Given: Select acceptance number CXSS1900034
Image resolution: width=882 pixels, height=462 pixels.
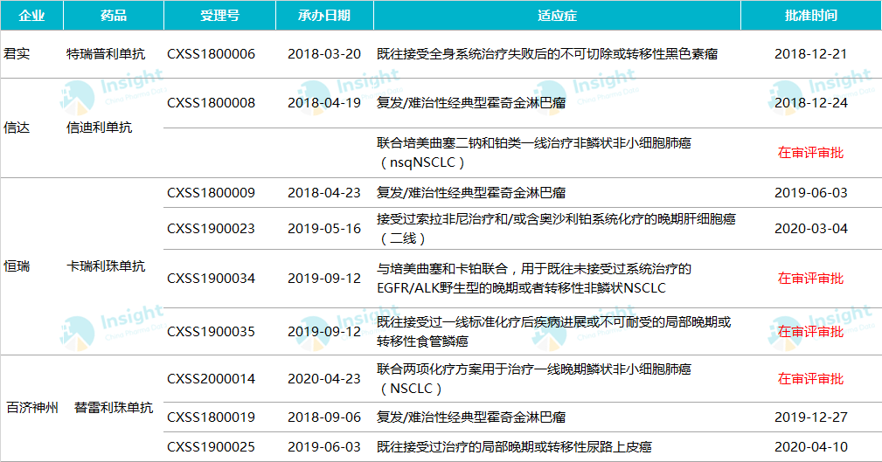Looking at the screenshot, I should click(211, 279).
